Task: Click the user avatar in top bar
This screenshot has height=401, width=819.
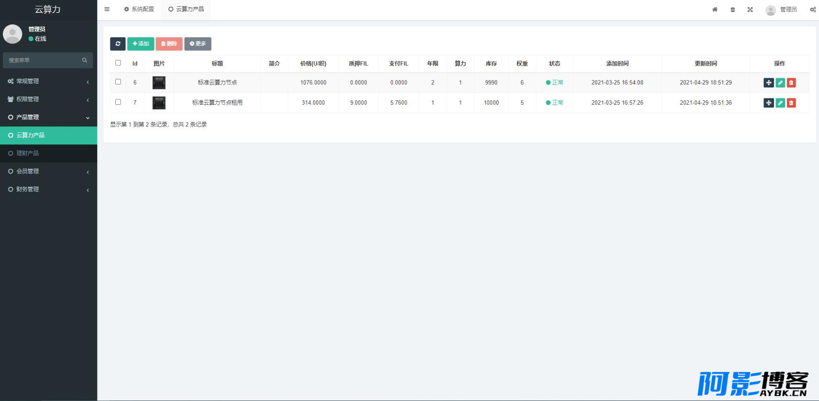Action: [770, 10]
